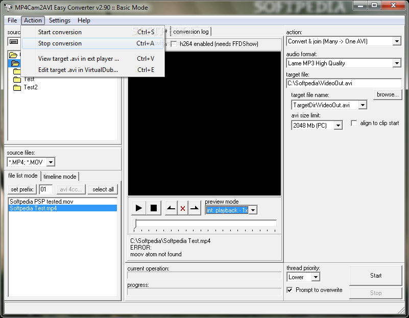Switch to timeline mode tab
This screenshot has height=318, width=409.
(60, 177)
